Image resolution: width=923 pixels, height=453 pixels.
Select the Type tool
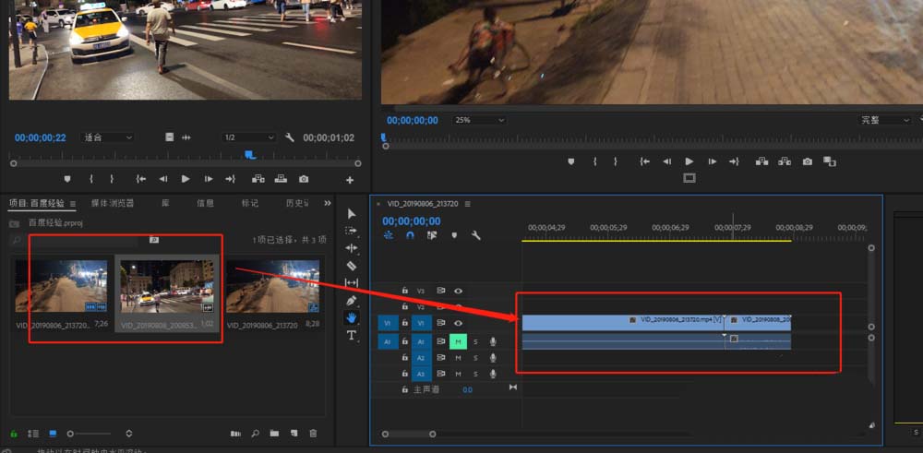[352, 336]
